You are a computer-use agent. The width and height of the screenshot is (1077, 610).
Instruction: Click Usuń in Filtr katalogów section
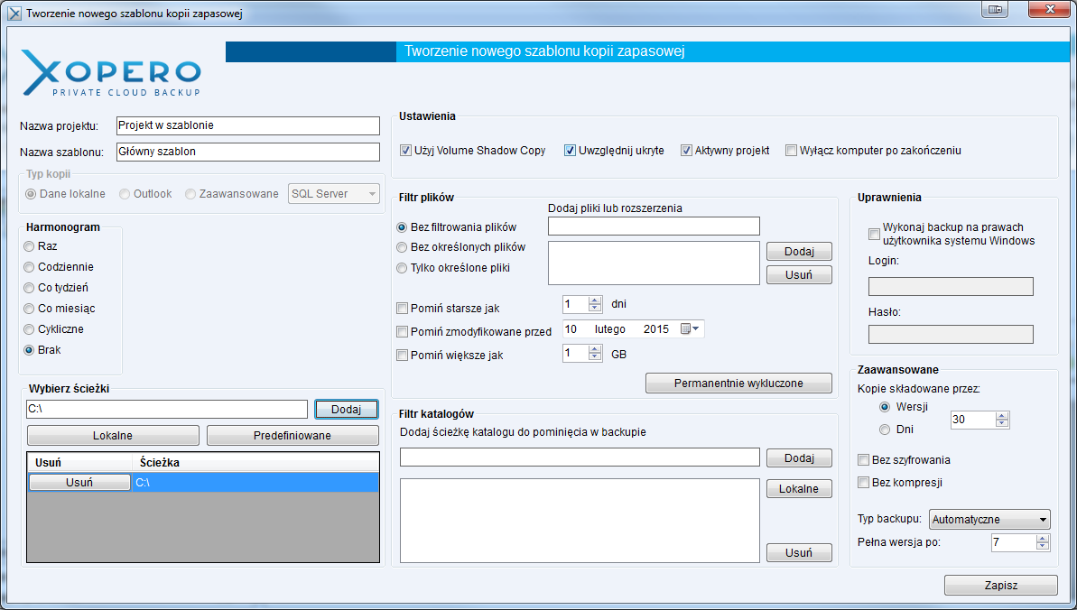tap(799, 553)
